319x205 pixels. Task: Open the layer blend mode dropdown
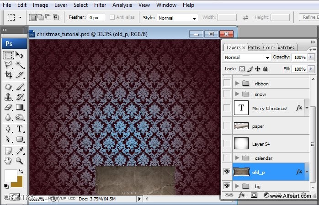click(x=247, y=58)
